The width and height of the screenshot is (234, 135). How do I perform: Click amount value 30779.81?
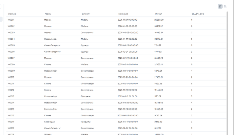click(158, 39)
